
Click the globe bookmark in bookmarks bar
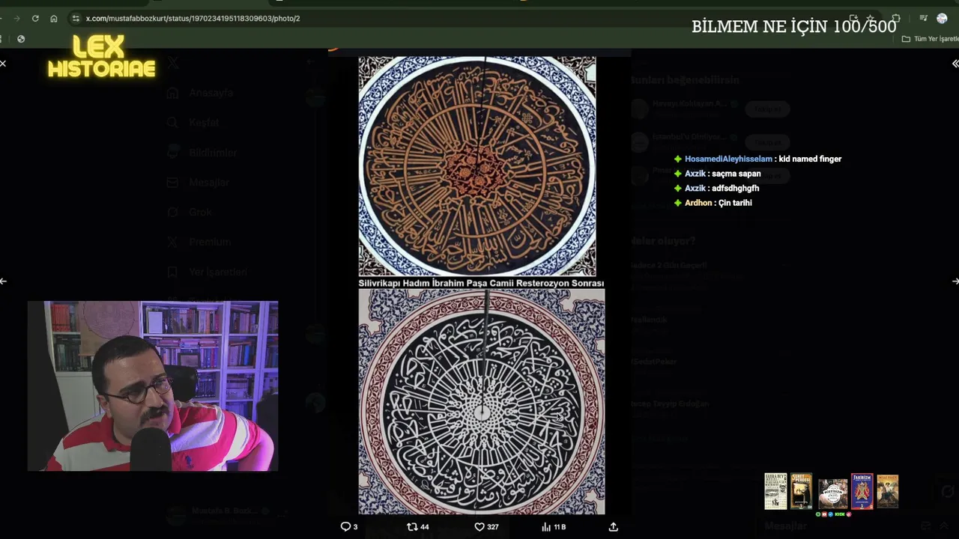21,39
